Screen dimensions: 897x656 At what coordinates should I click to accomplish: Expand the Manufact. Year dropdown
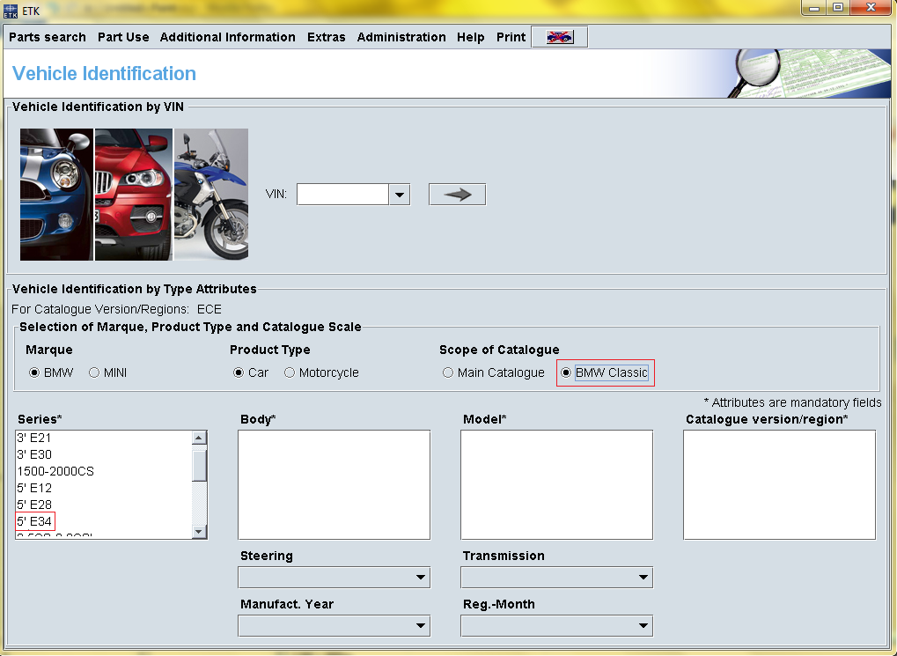click(x=335, y=626)
